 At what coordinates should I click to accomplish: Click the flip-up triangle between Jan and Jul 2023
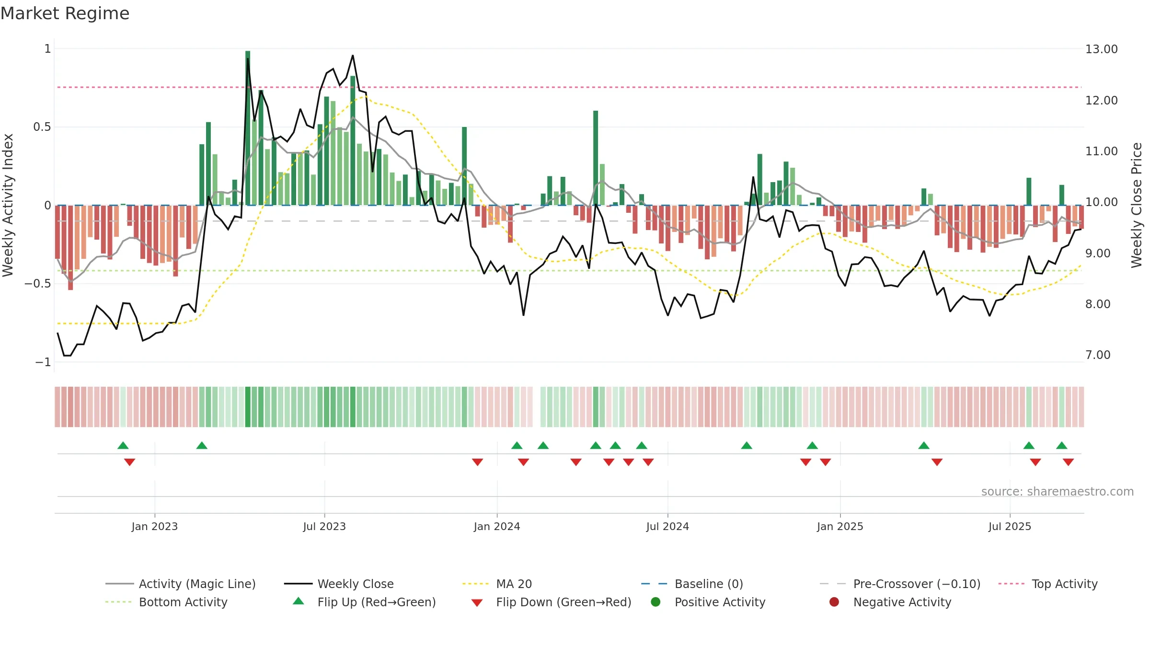coord(202,445)
